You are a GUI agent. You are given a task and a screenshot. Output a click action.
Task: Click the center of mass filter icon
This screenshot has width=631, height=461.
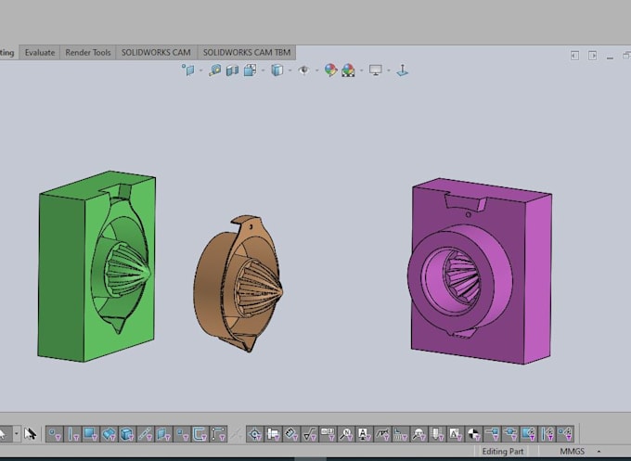(x=473, y=434)
